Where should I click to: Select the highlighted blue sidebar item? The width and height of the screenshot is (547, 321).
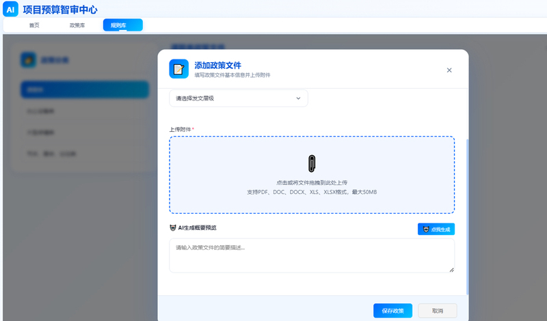(x=85, y=89)
